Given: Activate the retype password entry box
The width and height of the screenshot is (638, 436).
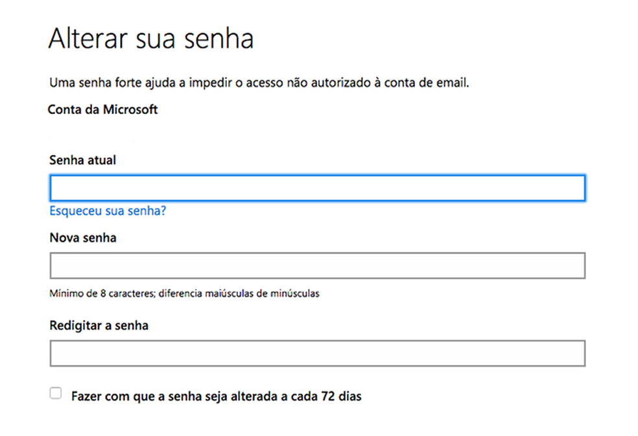Looking at the screenshot, I should point(317,353).
